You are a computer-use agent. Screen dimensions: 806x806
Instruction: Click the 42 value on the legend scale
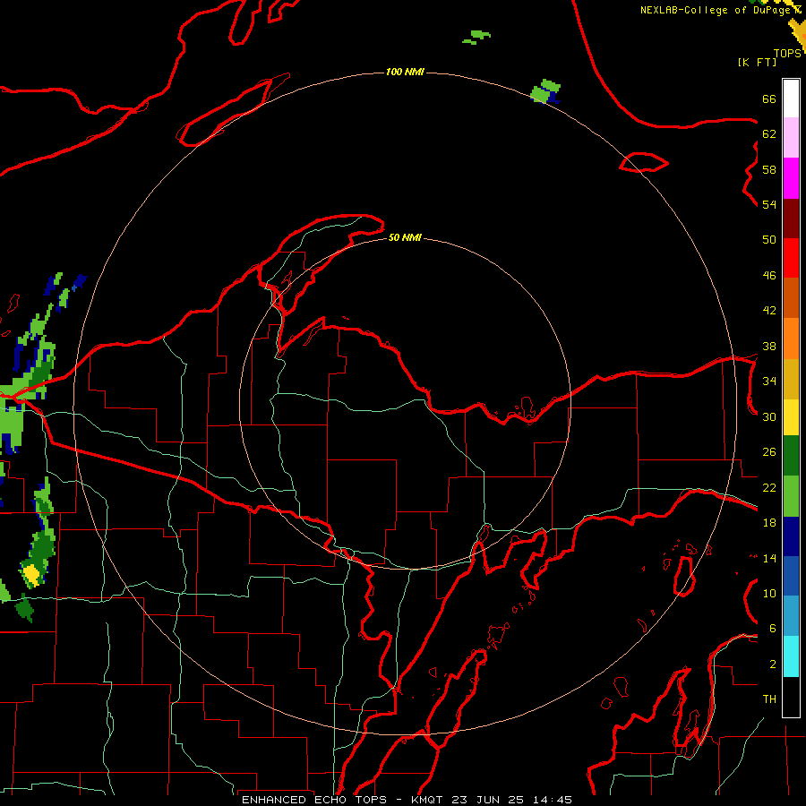(x=769, y=311)
